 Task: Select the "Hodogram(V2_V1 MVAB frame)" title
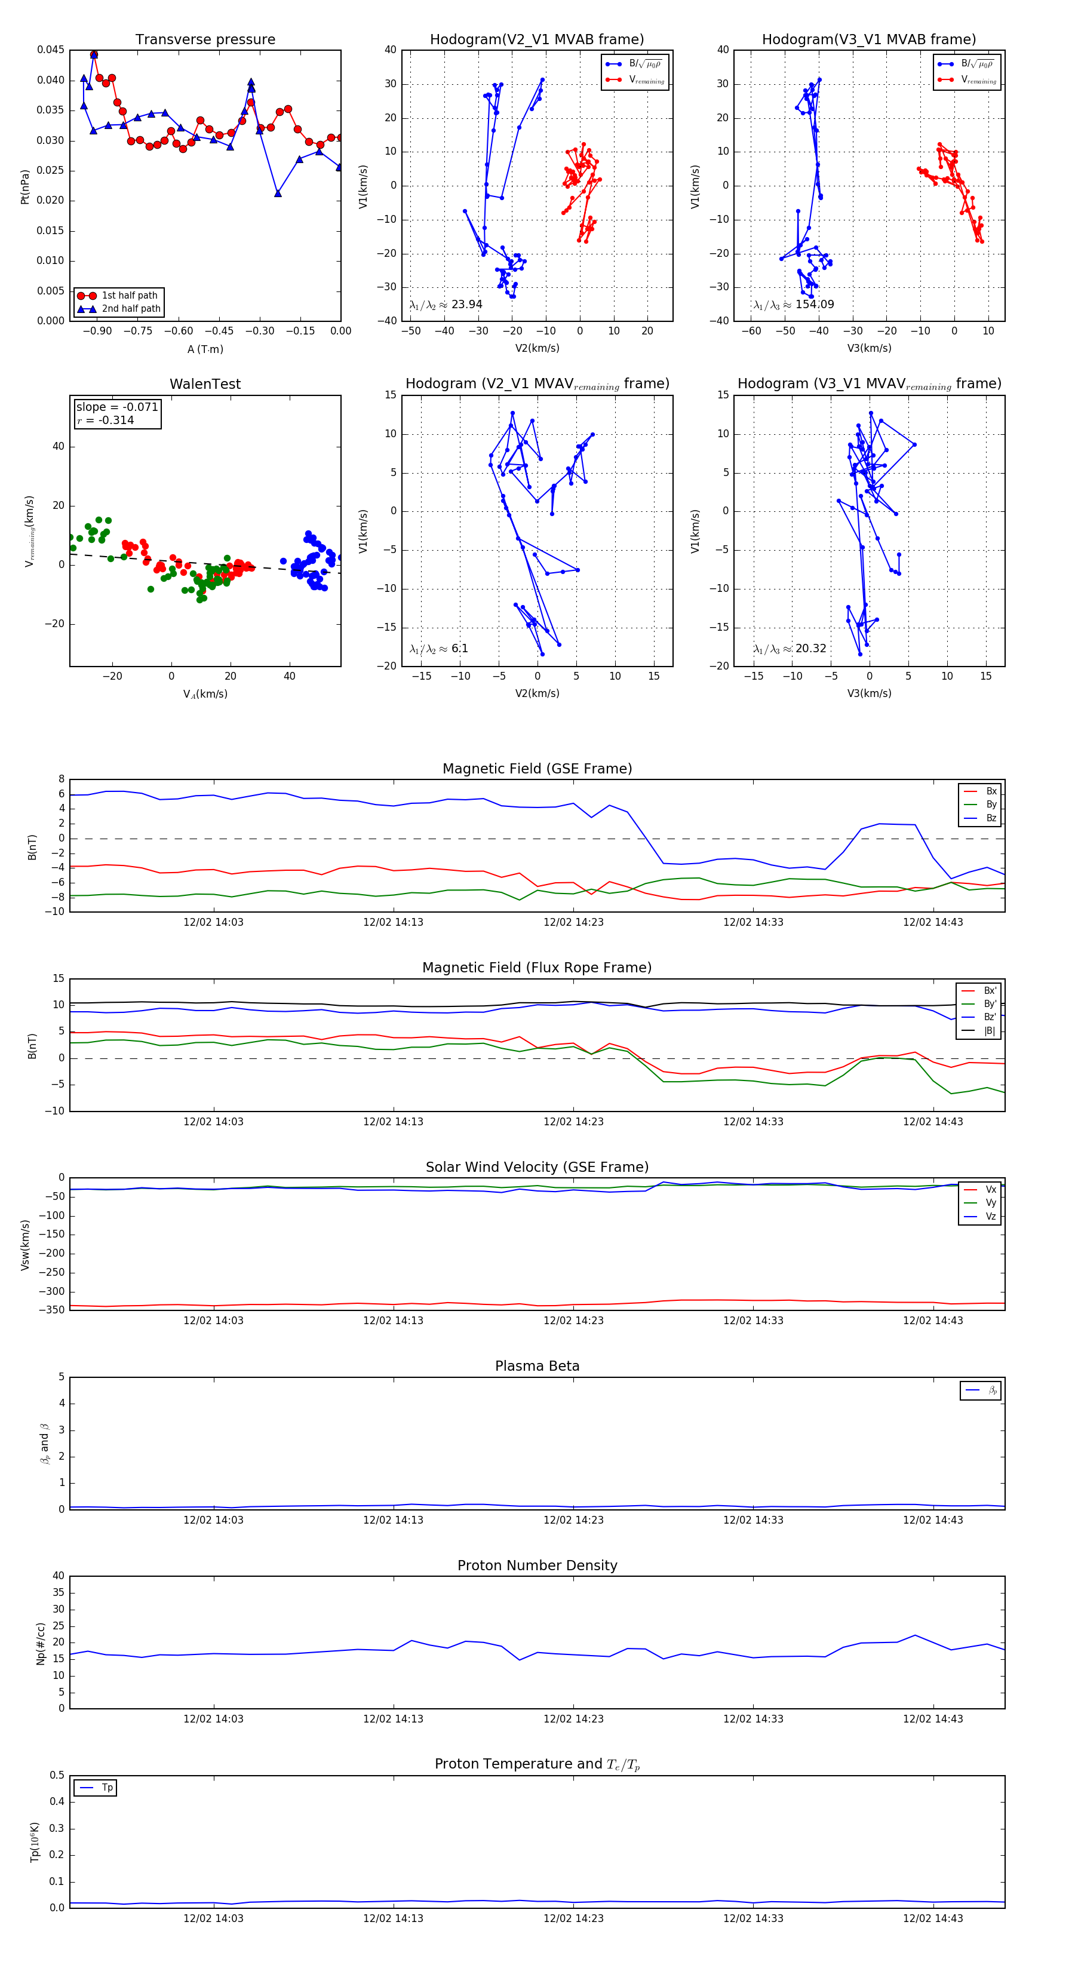pyautogui.click(x=537, y=40)
